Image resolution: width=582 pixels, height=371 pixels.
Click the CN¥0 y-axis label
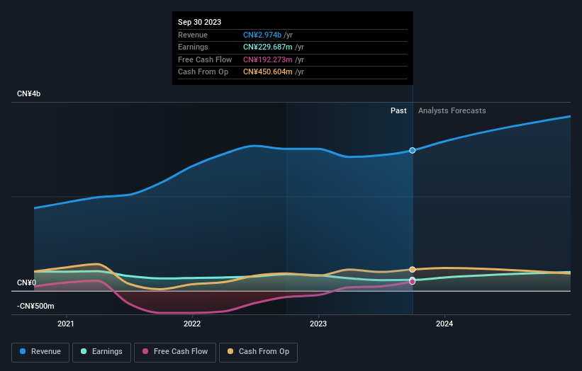(x=27, y=282)
